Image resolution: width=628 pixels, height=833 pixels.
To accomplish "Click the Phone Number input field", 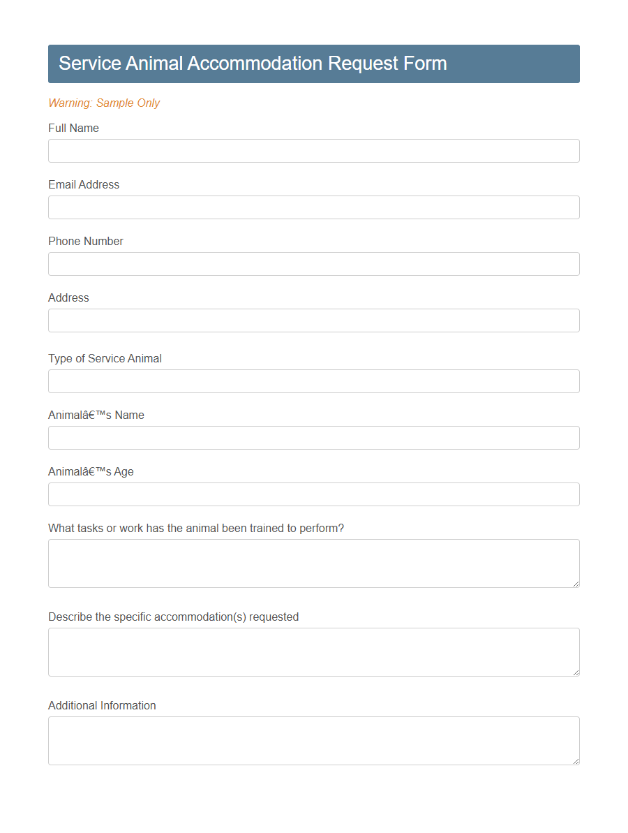I will pos(313,264).
